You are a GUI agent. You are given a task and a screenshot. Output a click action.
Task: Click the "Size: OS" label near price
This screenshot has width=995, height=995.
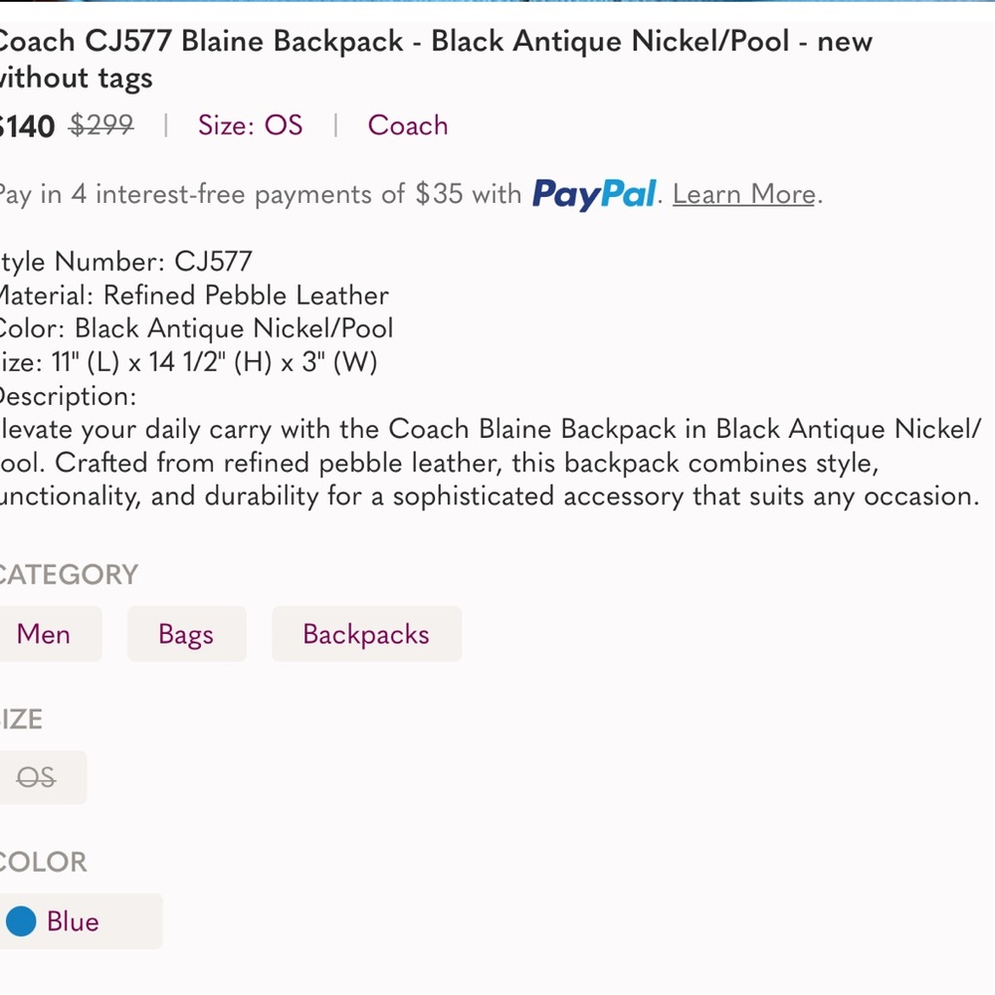[250, 125]
